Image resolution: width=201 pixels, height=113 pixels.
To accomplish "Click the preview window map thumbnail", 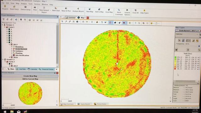I will [30, 94].
